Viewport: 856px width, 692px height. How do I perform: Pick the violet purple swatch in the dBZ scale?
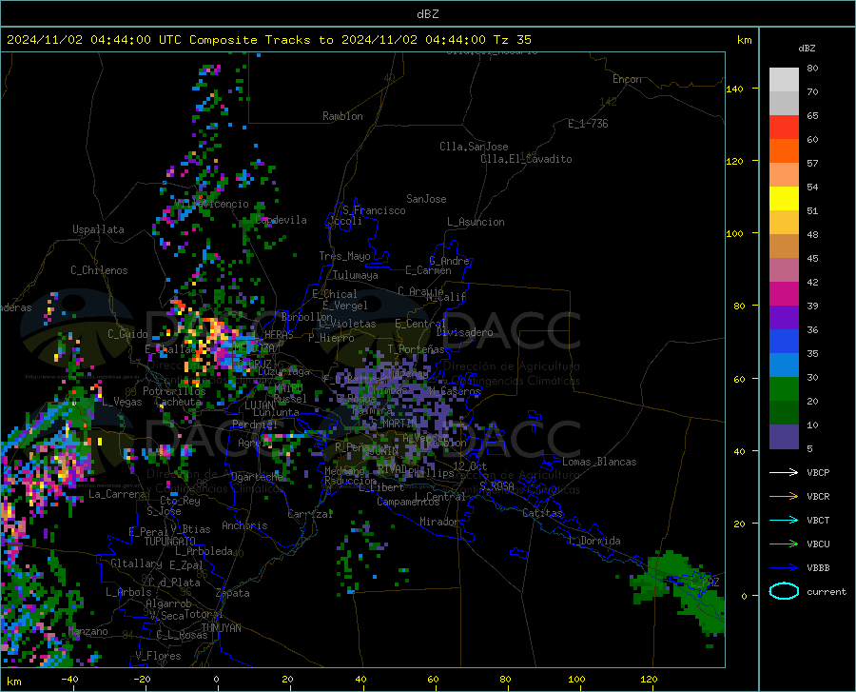(784, 318)
